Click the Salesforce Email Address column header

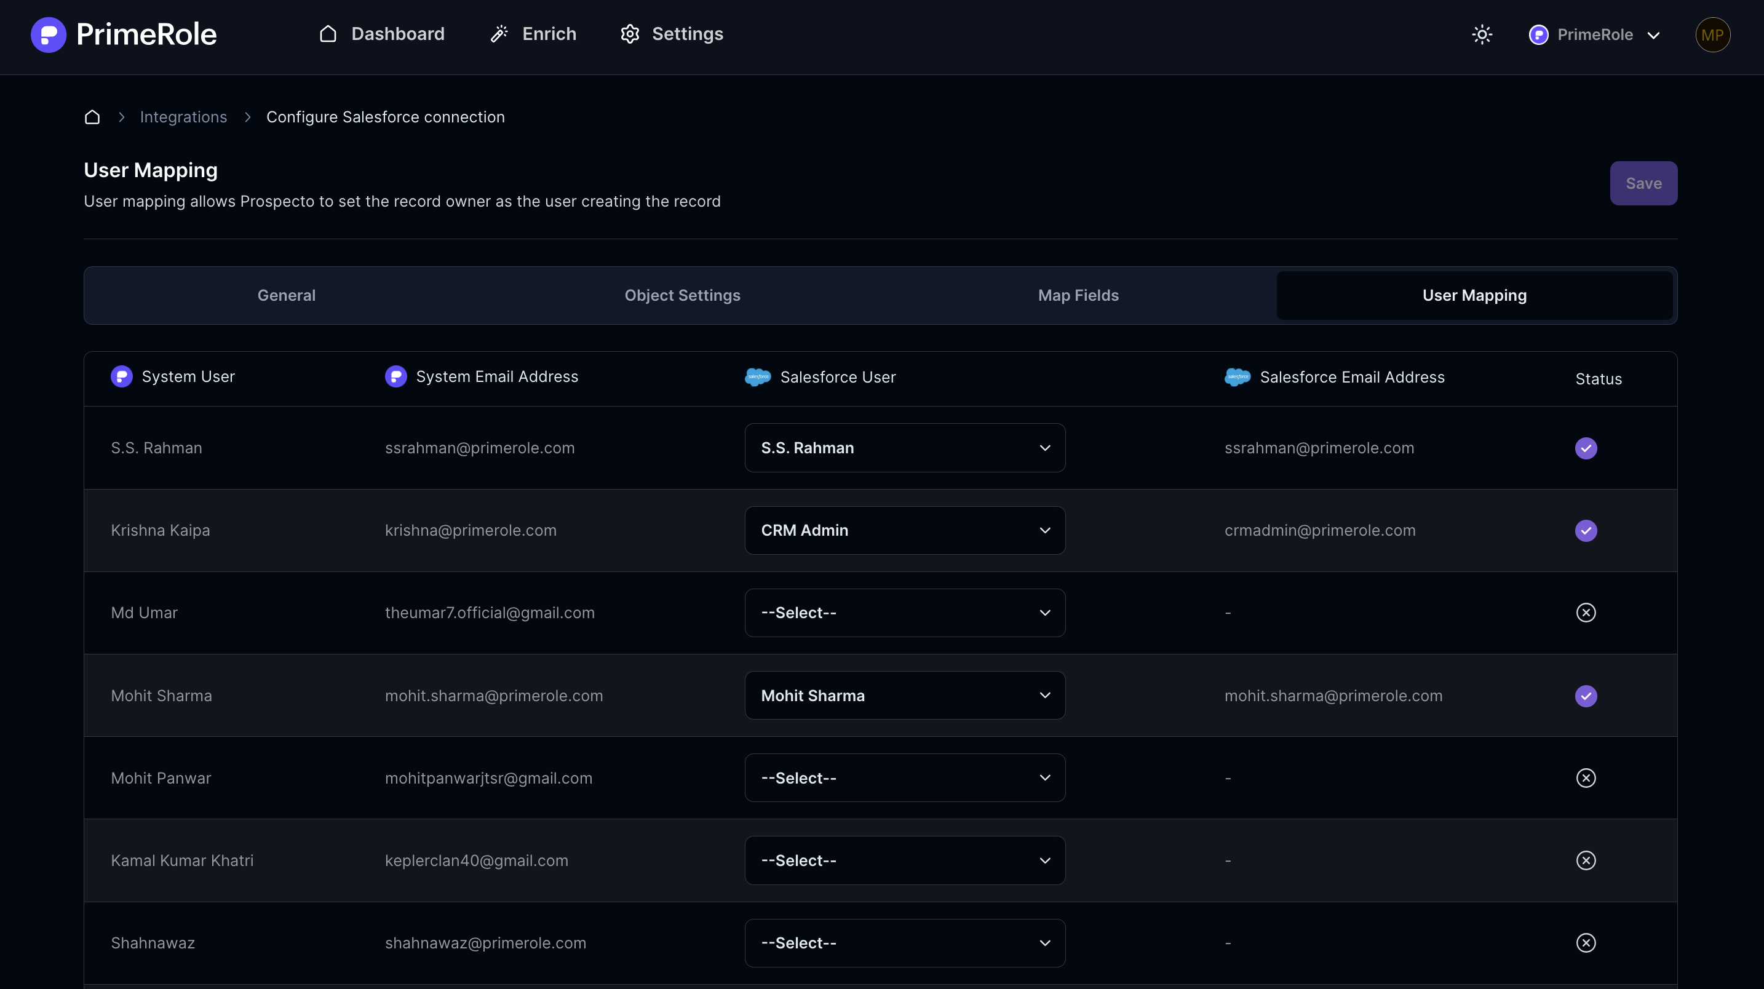tap(1353, 378)
